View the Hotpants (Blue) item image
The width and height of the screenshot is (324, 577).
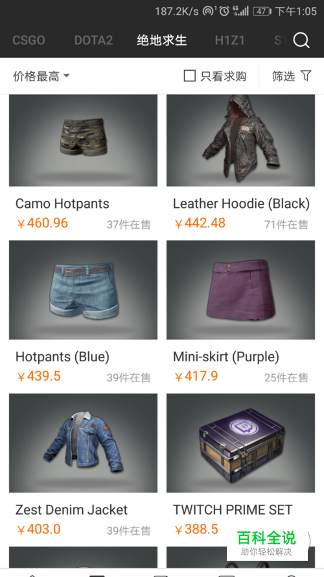point(84,290)
